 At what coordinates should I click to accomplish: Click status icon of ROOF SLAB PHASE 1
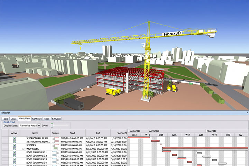pos(56,152)
